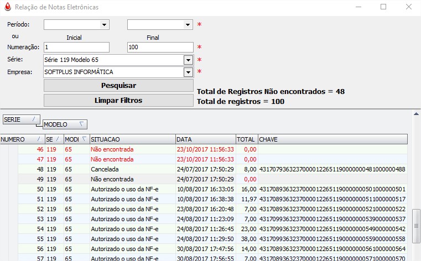Sort by the NUMERO column header
The height and width of the screenshot is (261, 421).
(x=22, y=139)
